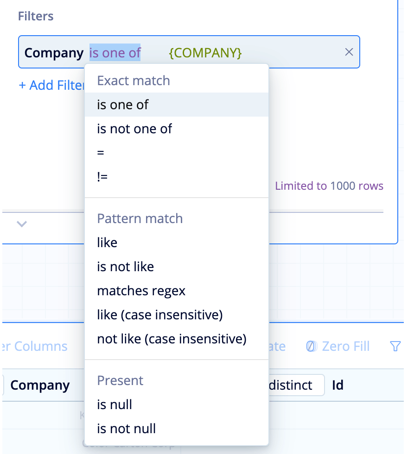This screenshot has width=414, height=454.
Task: Choose 'like (case insensitive)'
Action: click(x=160, y=315)
